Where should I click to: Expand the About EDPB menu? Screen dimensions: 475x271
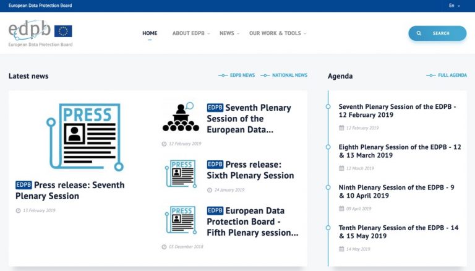coord(190,33)
